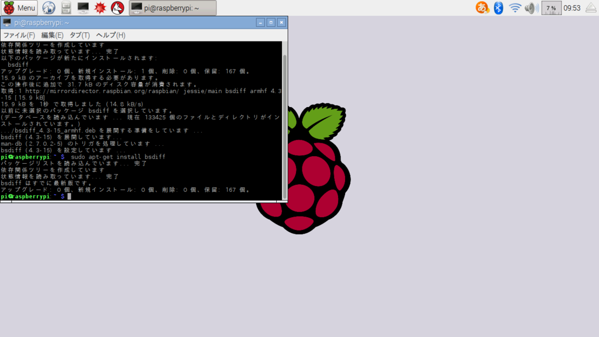Click the last terminal prompt line
Viewport: 599px width, 337px height.
pos(36,197)
